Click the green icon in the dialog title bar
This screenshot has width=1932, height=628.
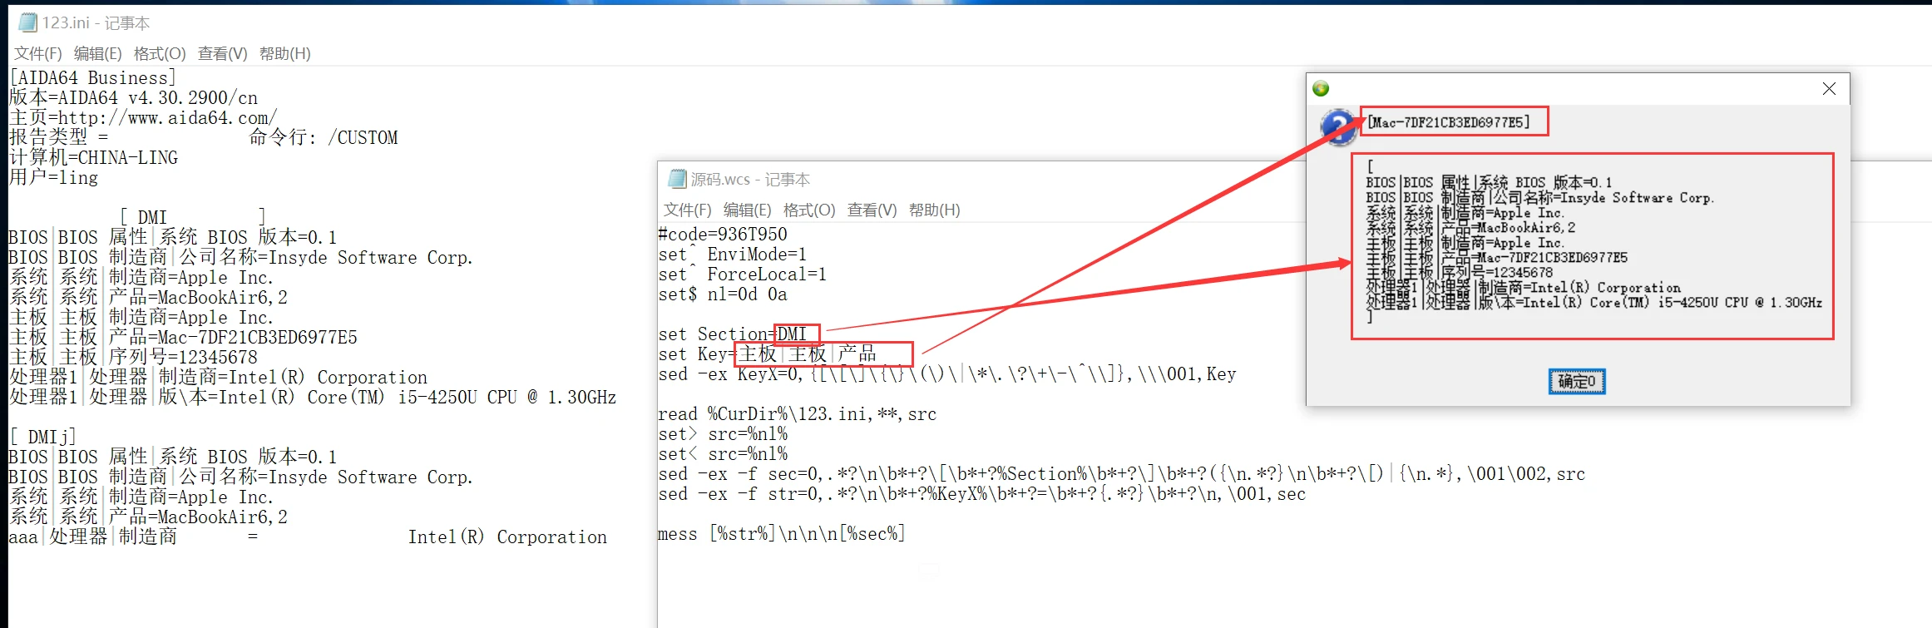1321,89
